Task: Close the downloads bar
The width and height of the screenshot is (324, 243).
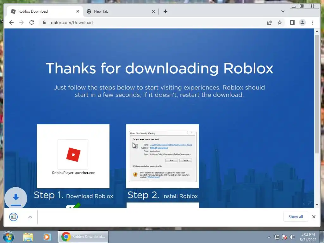Action: (x=314, y=216)
